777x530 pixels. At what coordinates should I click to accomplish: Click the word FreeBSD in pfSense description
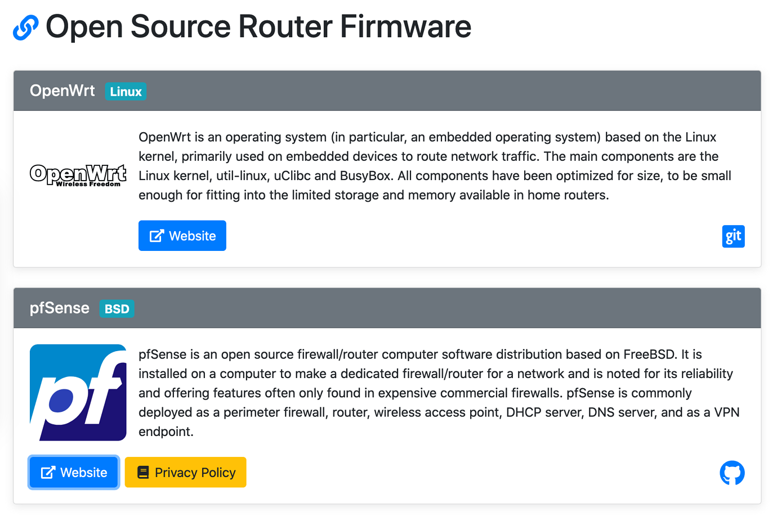(649, 354)
